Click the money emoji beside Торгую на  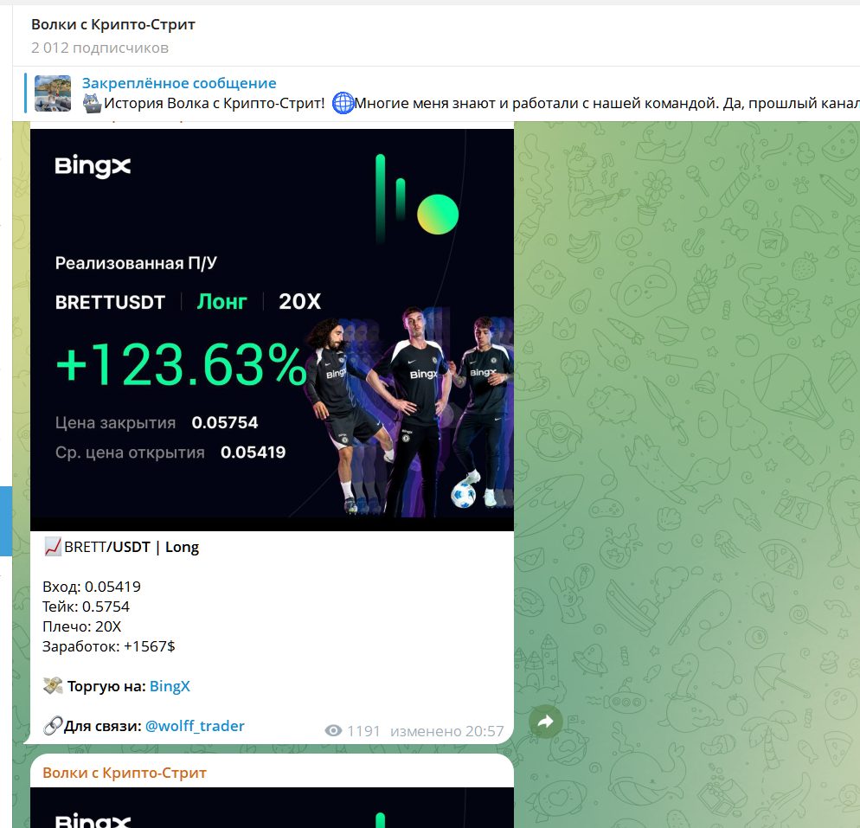[x=53, y=686]
